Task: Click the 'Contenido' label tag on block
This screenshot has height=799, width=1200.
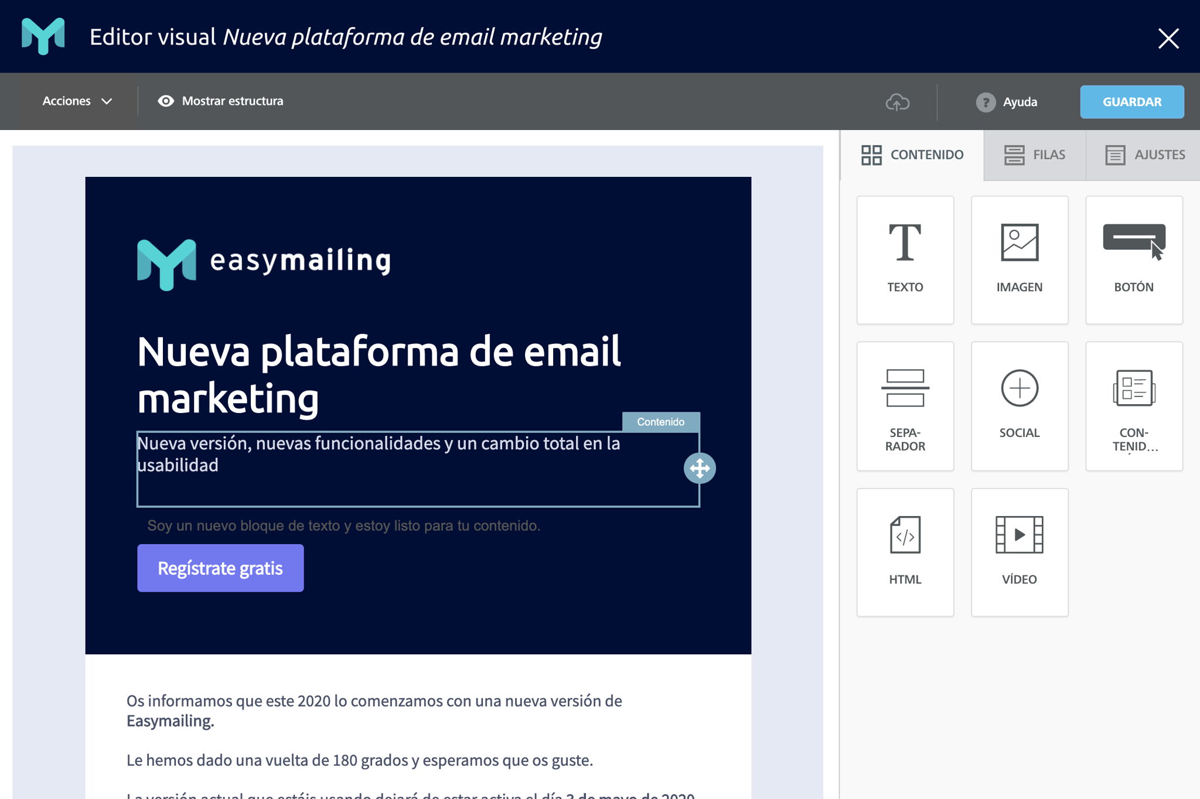Action: pyautogui.click(x=660, y=422)
